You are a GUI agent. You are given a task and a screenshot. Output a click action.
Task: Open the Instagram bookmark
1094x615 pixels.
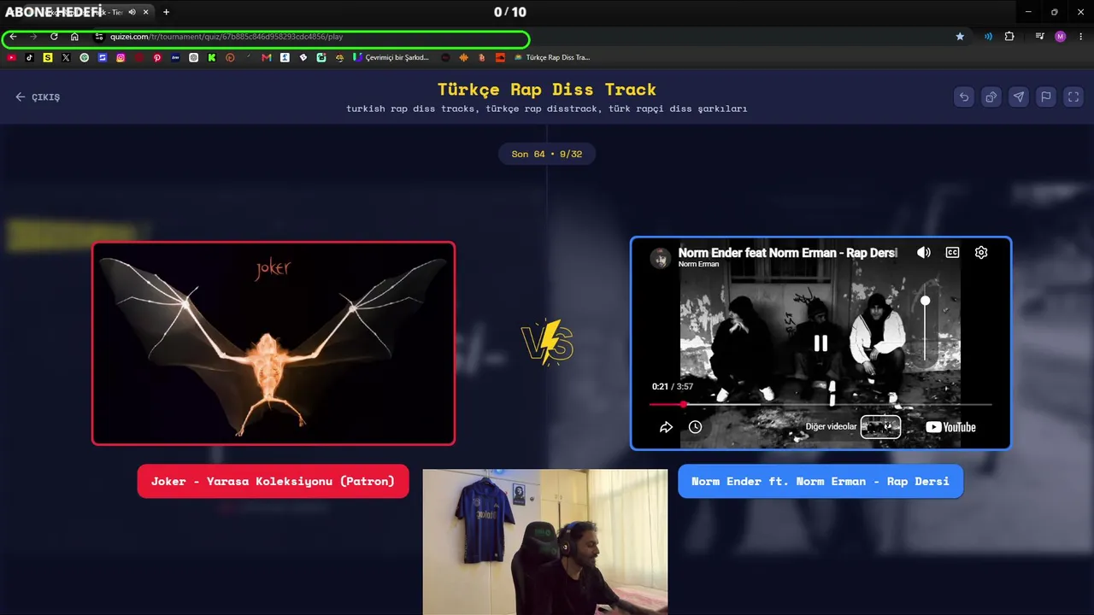[x=121, y=57]
